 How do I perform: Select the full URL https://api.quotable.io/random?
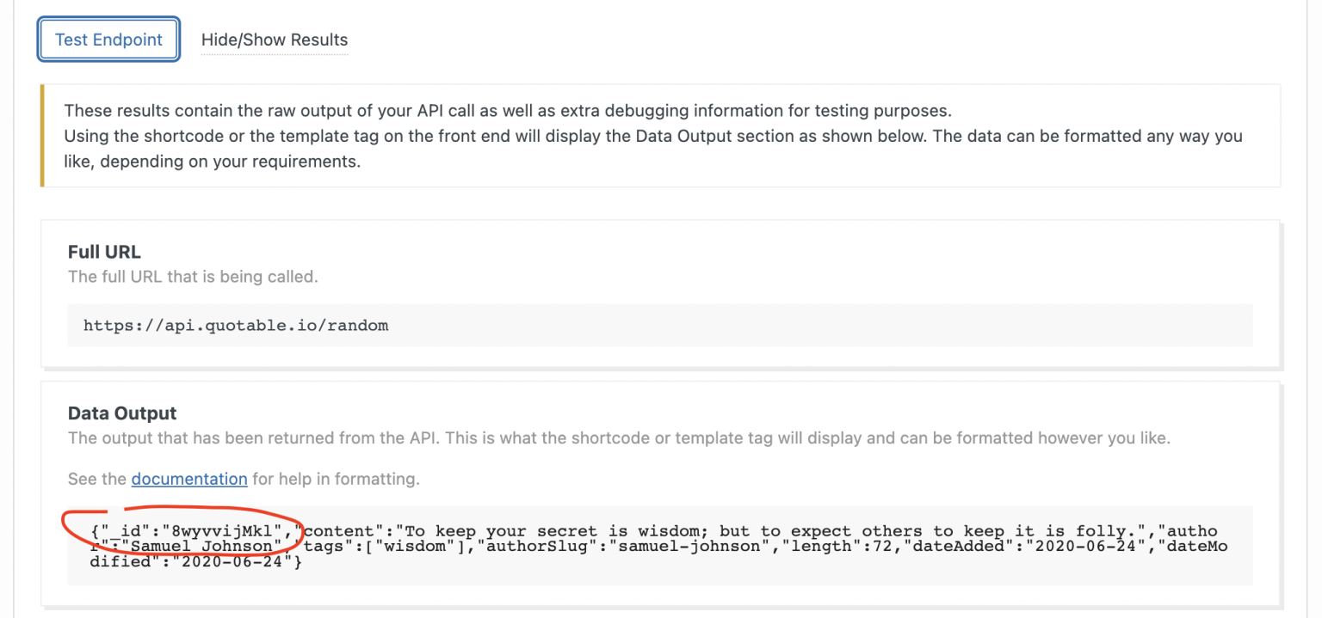234,325
